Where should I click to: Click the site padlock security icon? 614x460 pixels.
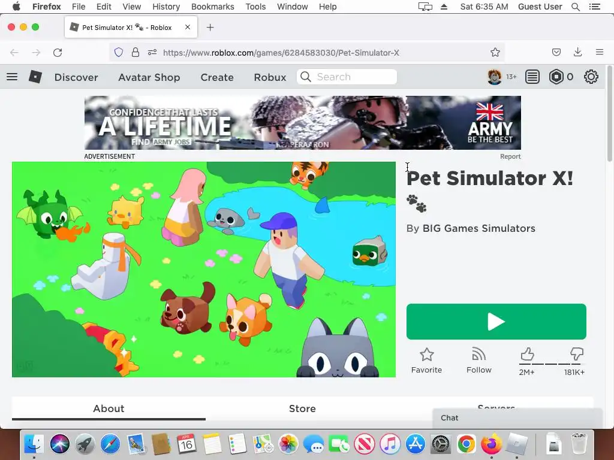pyautogui.click(x=136, y=53)
